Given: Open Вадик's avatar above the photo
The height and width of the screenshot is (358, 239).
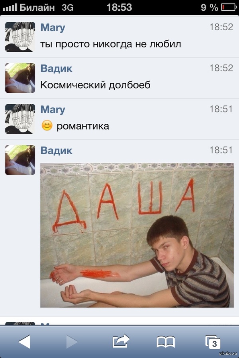Looking at the screenshot, I should coord(20,160).
